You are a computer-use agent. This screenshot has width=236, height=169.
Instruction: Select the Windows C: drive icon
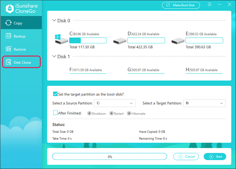pyautogui.click(x=60, y=39)
